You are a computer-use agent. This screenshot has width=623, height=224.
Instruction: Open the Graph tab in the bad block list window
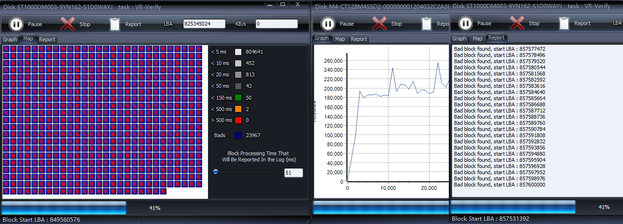click(x=459, y=38)
